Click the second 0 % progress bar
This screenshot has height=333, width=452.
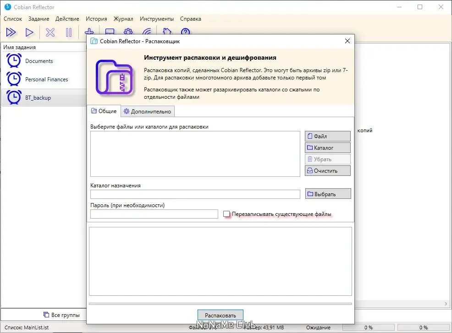pyautogui.click(x=424, y=327)
